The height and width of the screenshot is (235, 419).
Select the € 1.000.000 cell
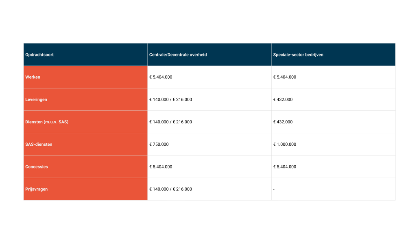coord(285,144)
